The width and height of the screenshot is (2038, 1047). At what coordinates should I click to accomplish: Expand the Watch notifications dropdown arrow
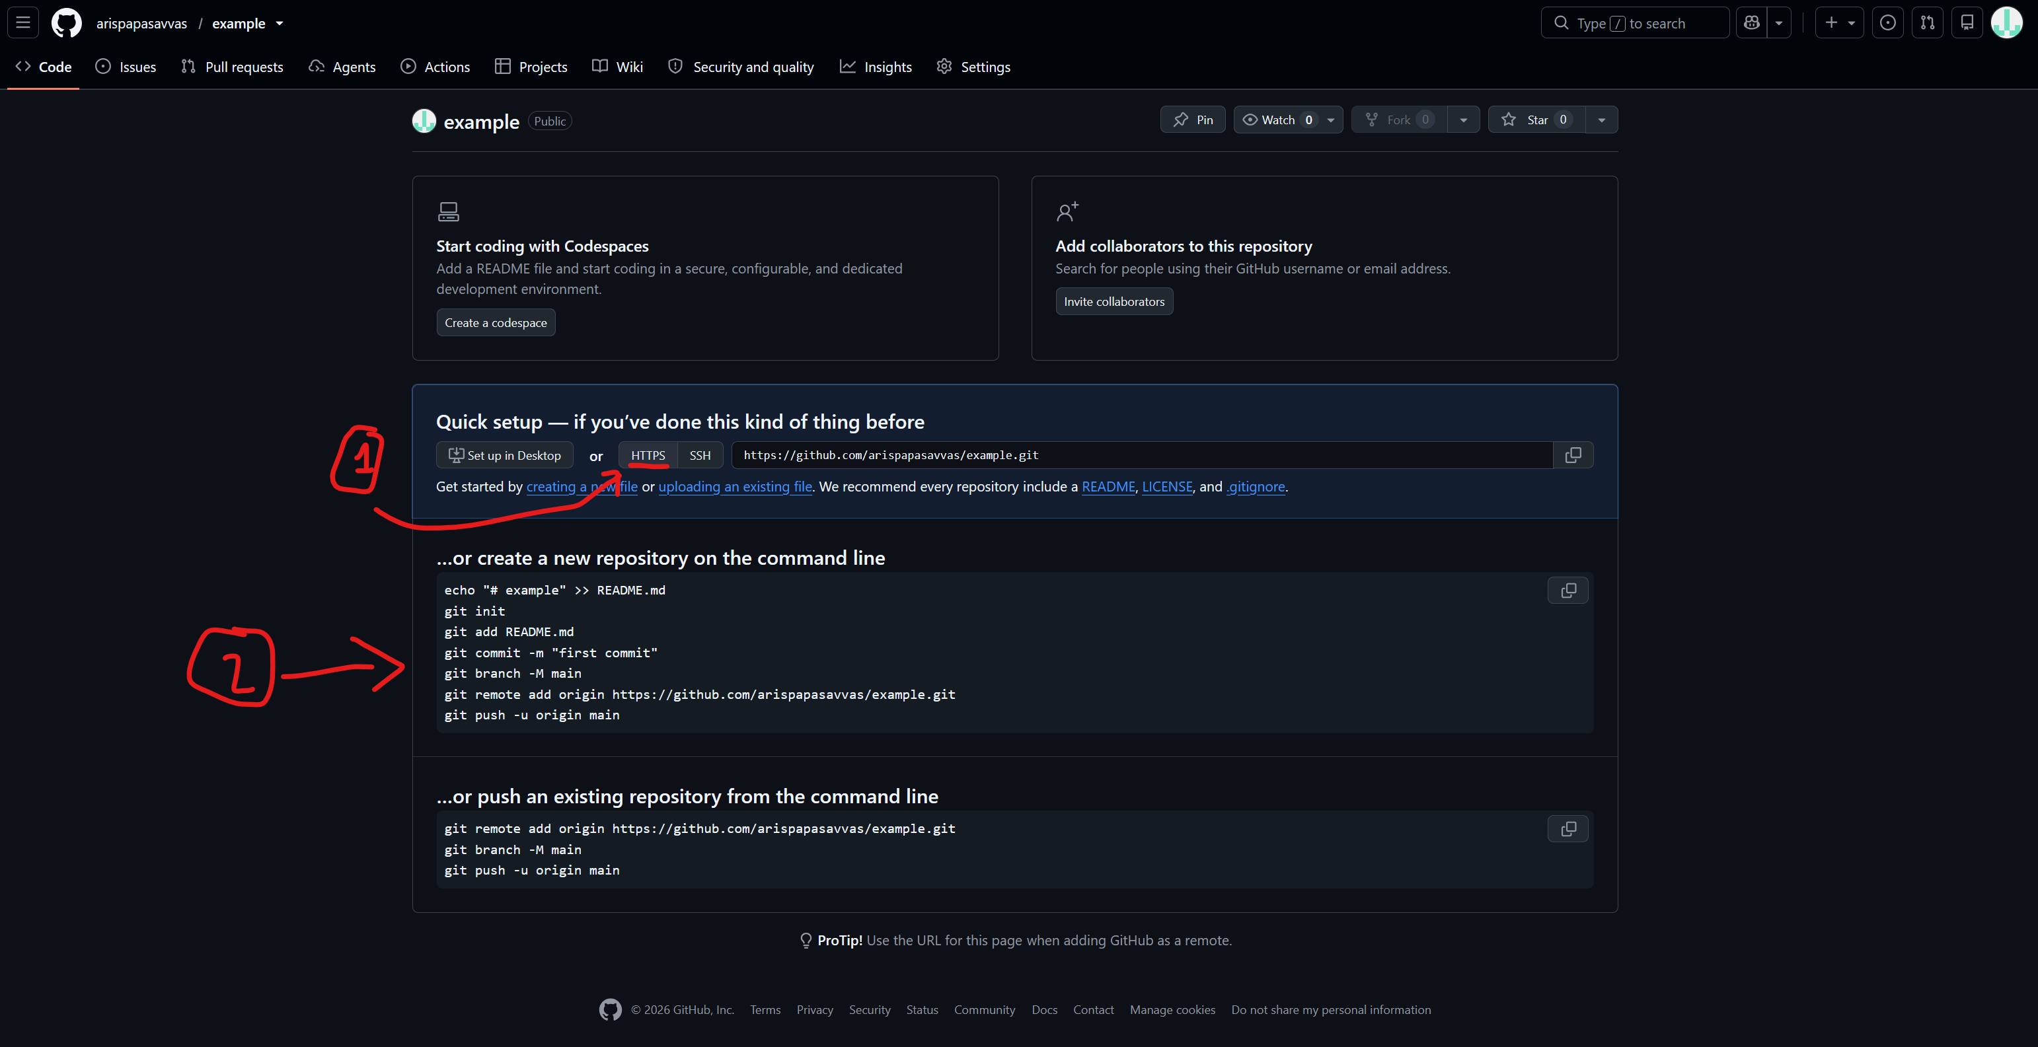(x=1332, y=120)
